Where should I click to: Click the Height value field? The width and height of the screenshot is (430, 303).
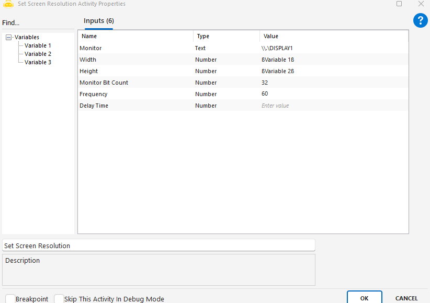[x=333, y=71]
